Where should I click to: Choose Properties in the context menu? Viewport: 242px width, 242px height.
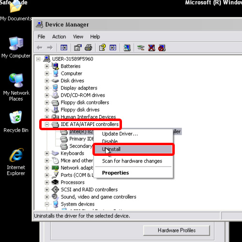tap(133, 173)
